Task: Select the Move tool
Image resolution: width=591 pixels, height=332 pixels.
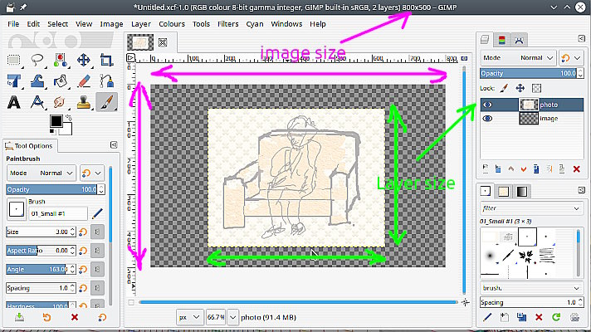Action: 83,60
